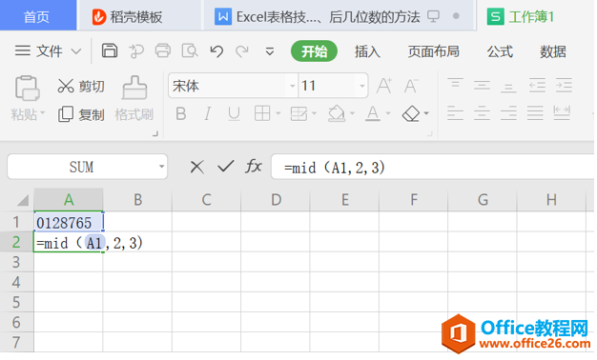The image size is (597, 360).
Task: Click the Clear eraser icon
Action: (x=411, y=113)
